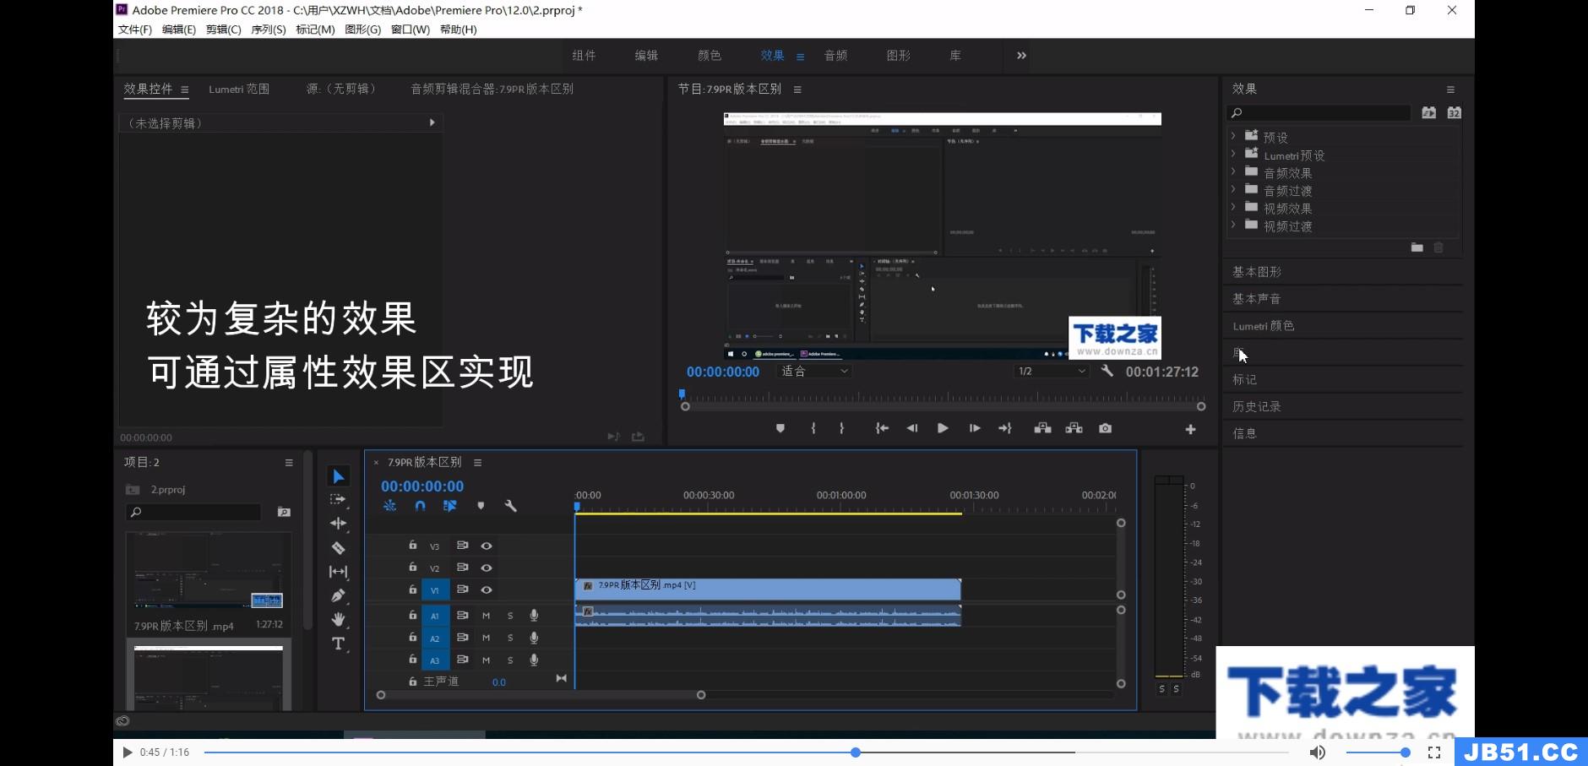
Task: Mark In point in program monitor
Action: [x=813, y=429]
